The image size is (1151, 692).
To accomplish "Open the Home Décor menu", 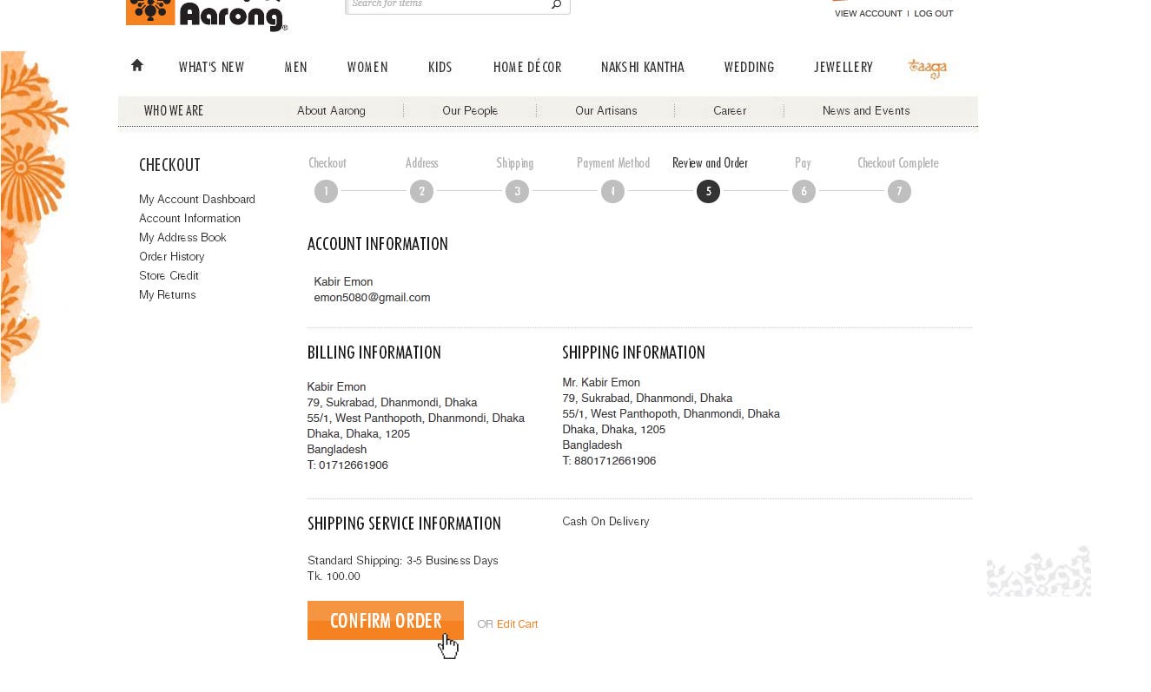I will (527, 68).
